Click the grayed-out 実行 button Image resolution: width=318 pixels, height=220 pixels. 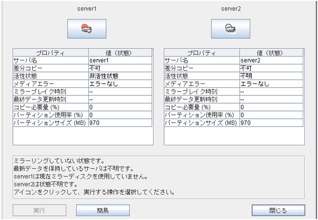tap(40, 210)
